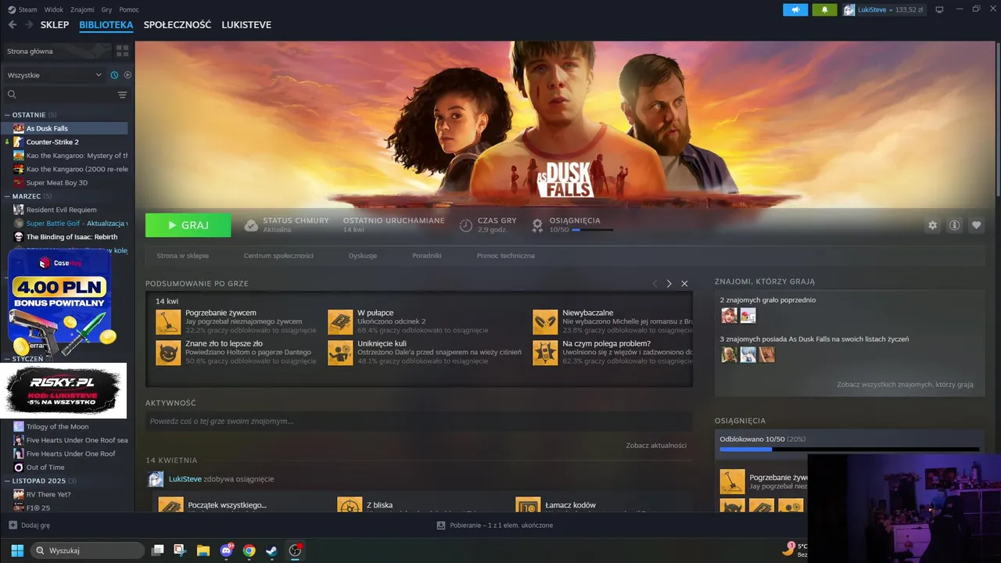Open the Pogrzebanie żywcem achievement icon
This screenshot has width=1001, height=563.
tap(168, 321)
